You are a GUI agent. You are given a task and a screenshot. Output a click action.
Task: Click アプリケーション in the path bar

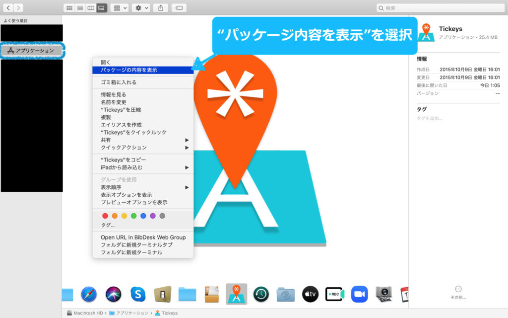[x=128, y=313]
